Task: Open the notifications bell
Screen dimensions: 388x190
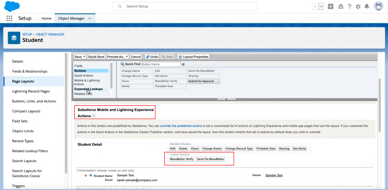Action: [367, 6]
